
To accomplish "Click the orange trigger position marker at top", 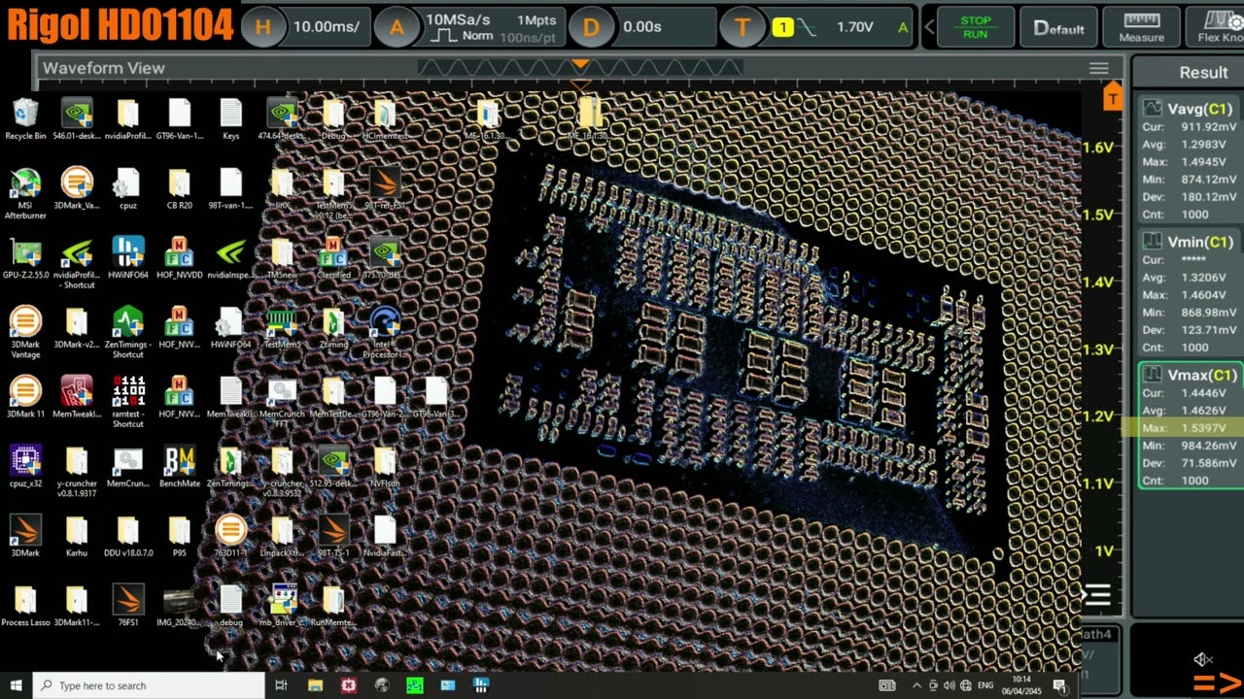I will pos(580,65).
